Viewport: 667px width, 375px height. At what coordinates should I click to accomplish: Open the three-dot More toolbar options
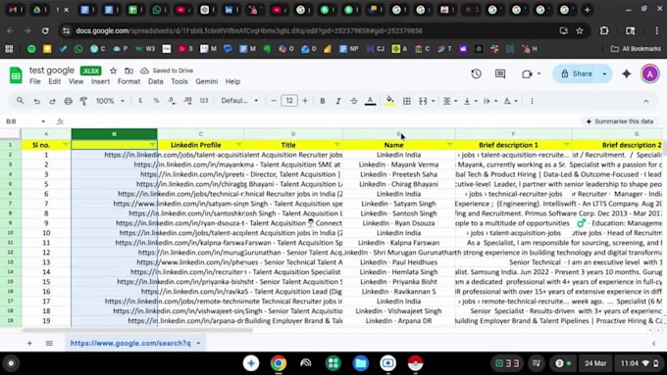[532, 101]
